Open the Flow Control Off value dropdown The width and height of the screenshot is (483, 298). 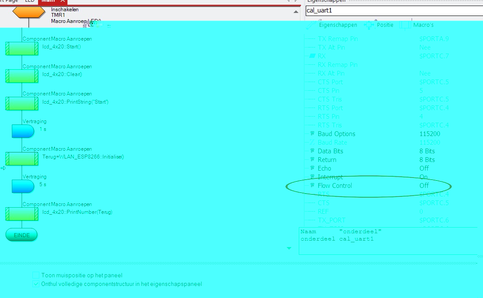click(424, 185)
